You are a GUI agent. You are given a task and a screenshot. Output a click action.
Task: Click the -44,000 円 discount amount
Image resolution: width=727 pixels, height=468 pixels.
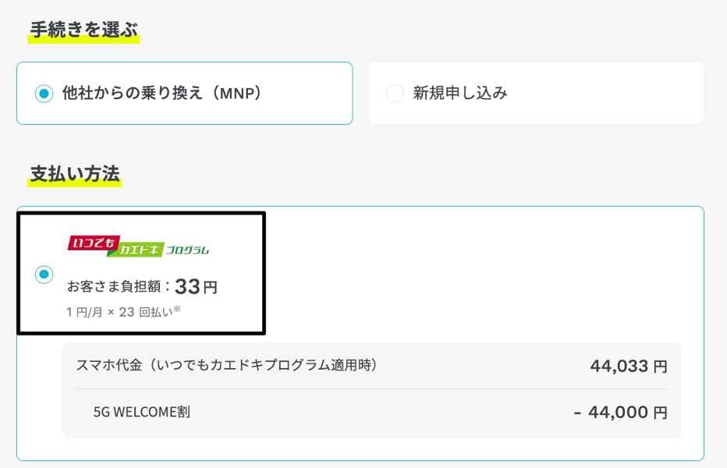coord(620,412)
